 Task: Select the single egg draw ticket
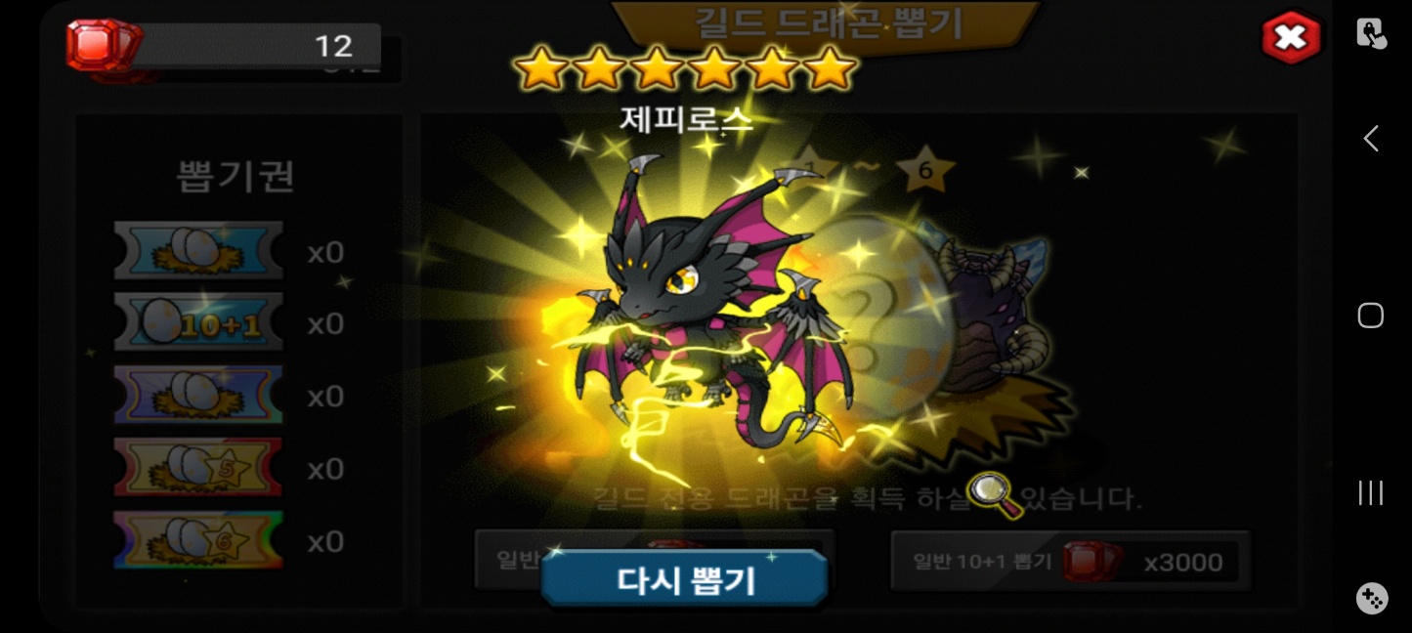198,251
